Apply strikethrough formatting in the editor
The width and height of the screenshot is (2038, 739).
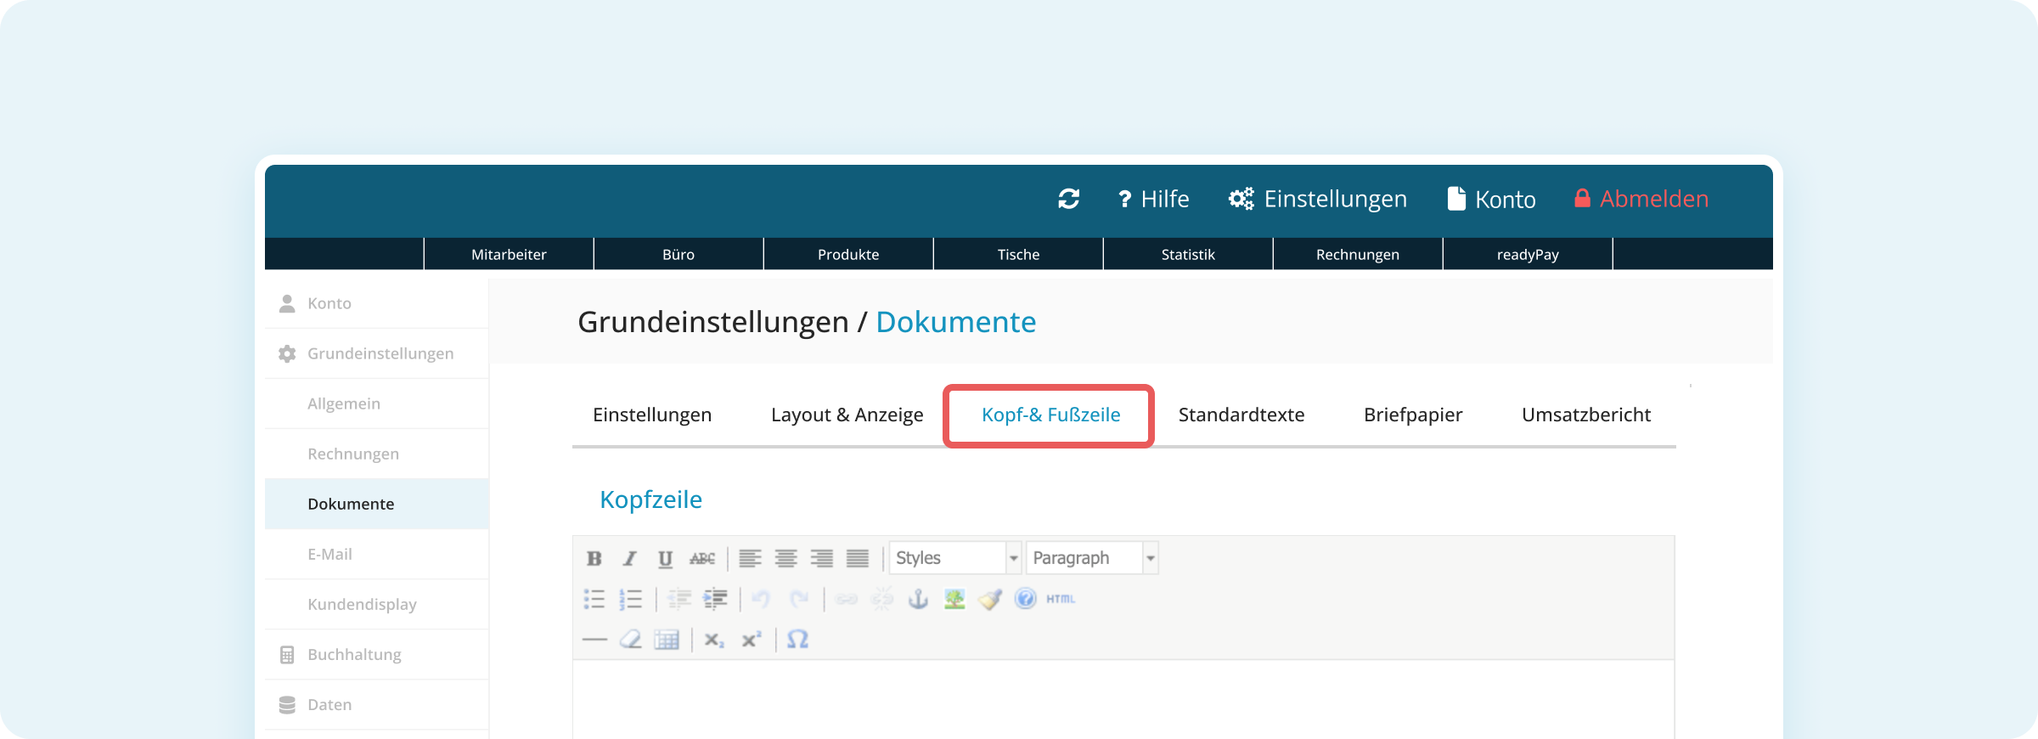click(702, 558)
